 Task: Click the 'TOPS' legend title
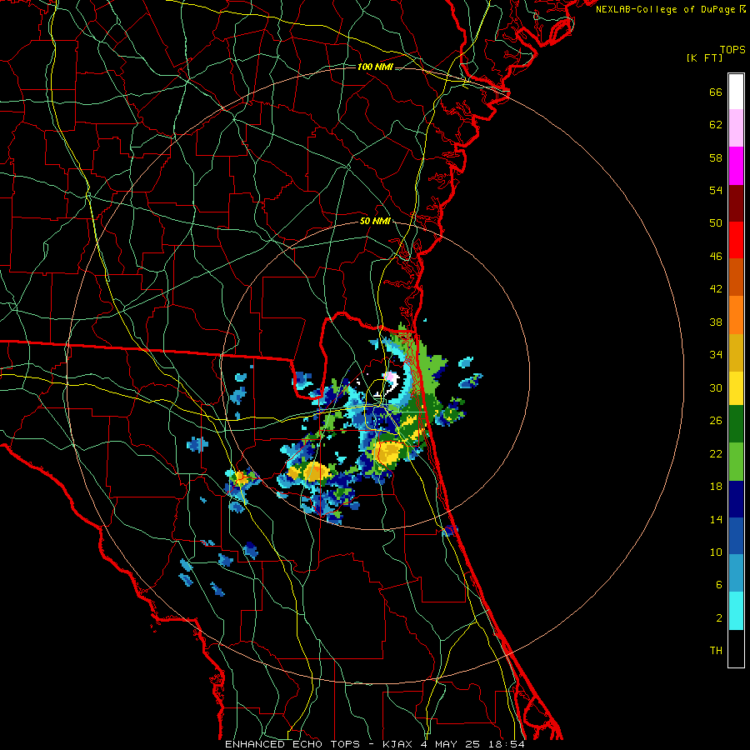click(x=732, y=50)
